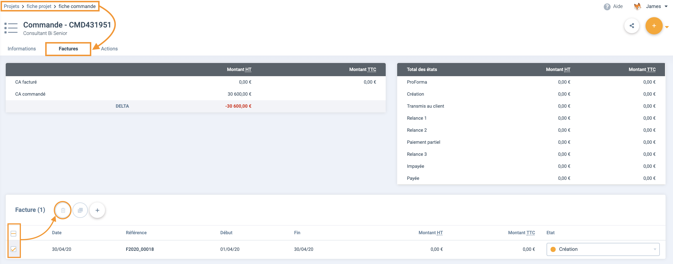The height and width of the screenshot is (264, 673).
Task: Click the share icon button
Action: (x=632, y=26)
